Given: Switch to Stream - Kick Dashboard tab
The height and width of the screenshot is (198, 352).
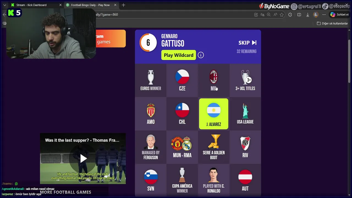Looking at the screenshot, I should pos(36,5).
